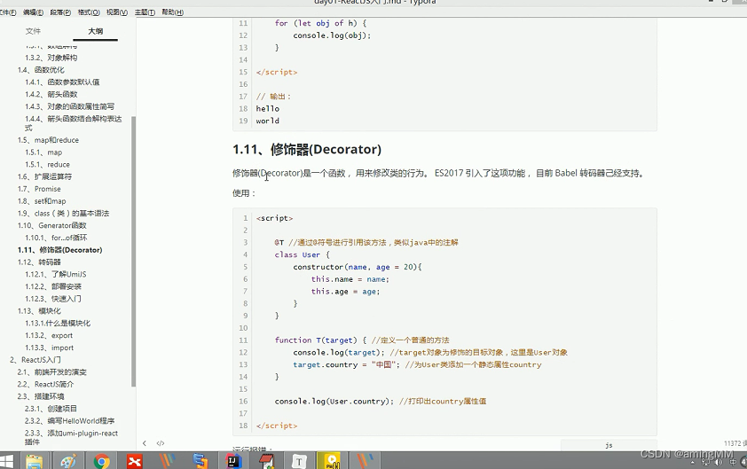
Task: Jump to outline item 1.3.2 对象解构
Action: 51,58
